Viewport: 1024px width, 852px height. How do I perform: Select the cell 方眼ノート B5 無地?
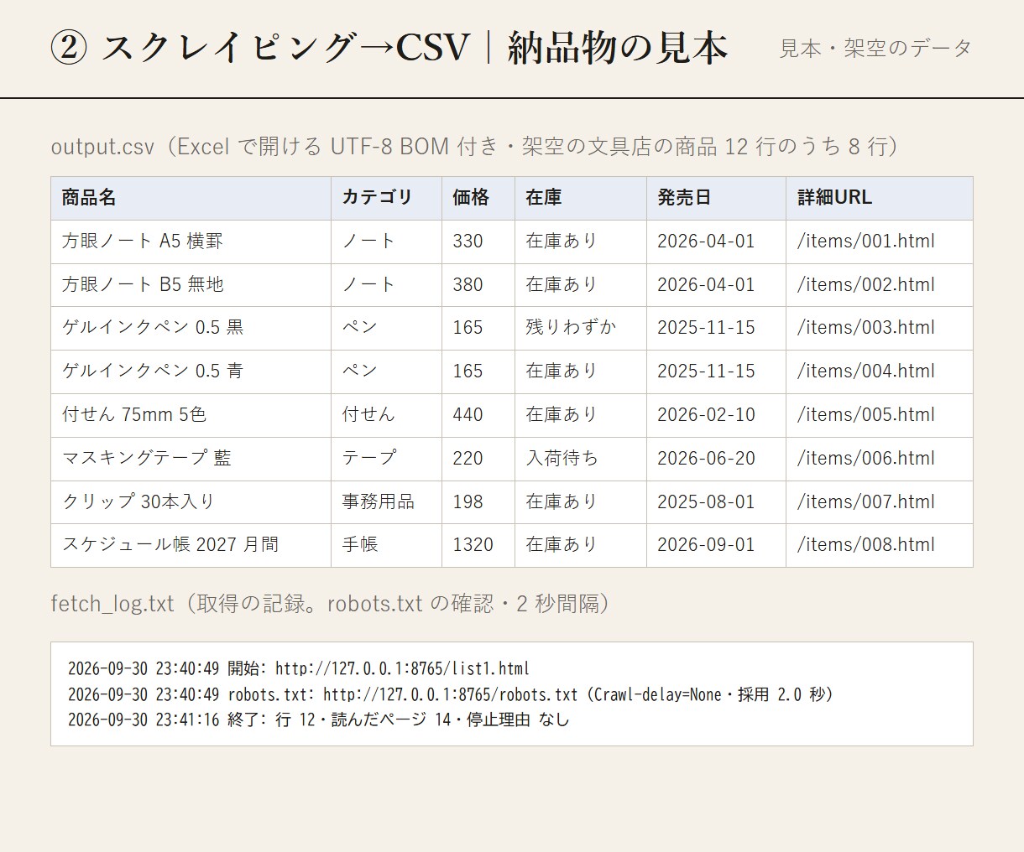click(191, 285)
